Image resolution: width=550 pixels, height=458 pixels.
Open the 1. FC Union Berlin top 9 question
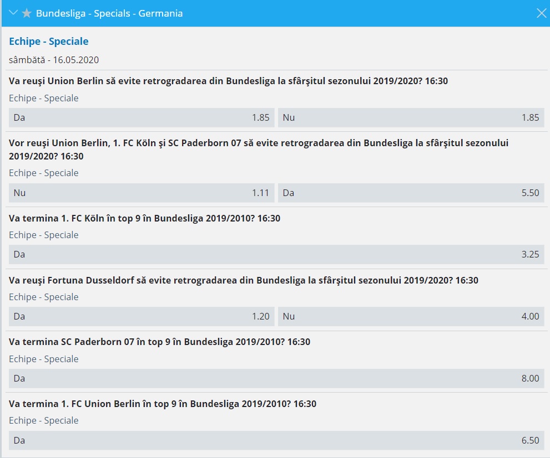[162, 404]
